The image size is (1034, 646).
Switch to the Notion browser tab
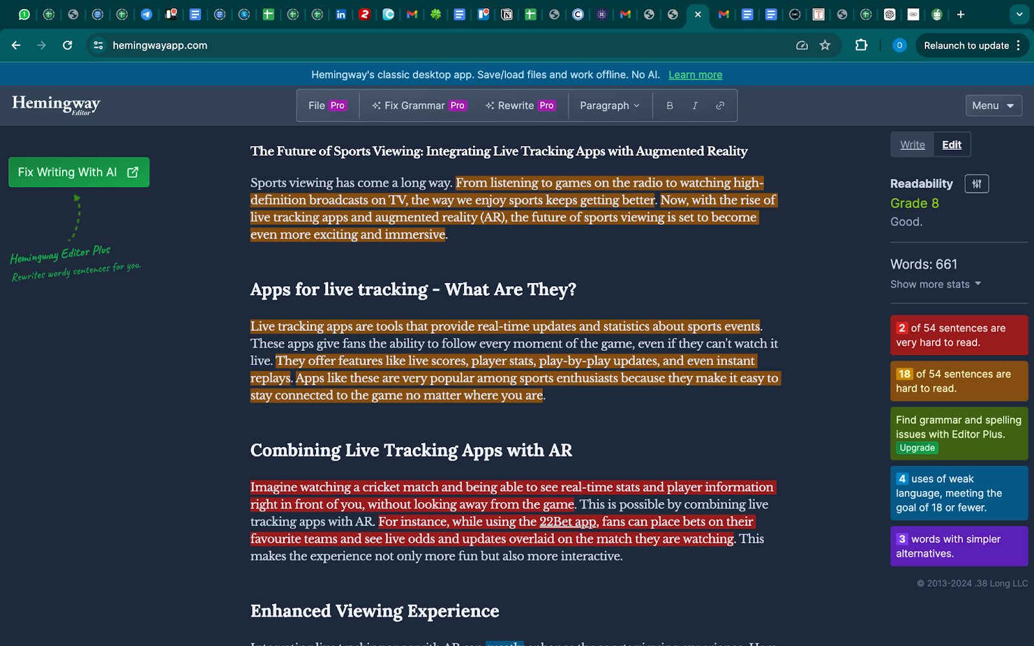click(507, 14)
